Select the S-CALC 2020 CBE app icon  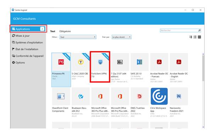(x=81, y=62)
